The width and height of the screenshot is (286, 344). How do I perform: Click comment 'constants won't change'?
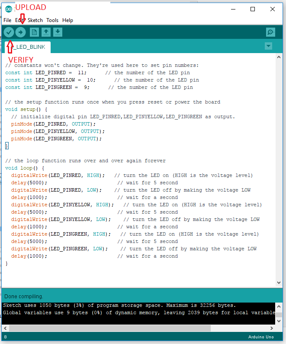102,65
